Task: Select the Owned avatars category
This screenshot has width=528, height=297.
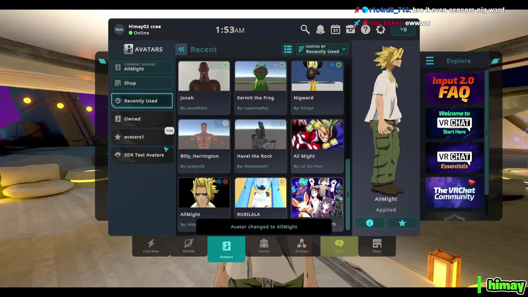Action: tap(142, 119)
